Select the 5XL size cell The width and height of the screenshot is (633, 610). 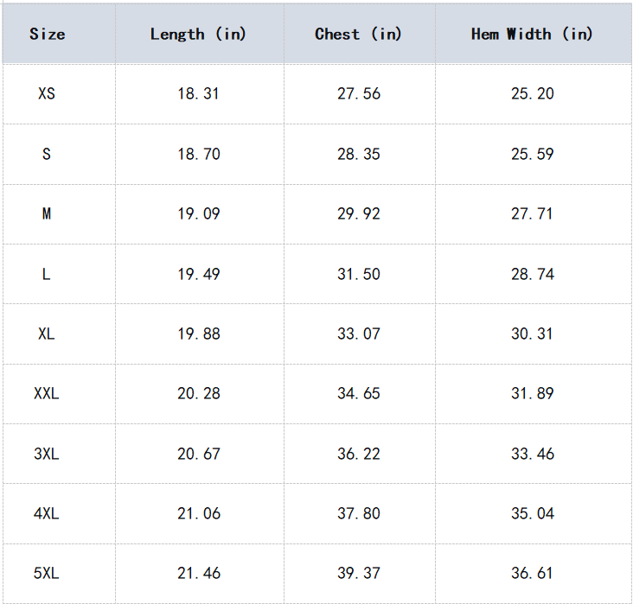pyautogui.click(x=47, y=573)
